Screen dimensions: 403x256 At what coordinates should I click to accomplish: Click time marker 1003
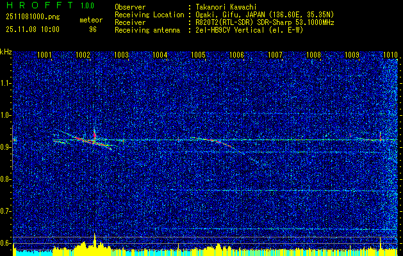121,55
